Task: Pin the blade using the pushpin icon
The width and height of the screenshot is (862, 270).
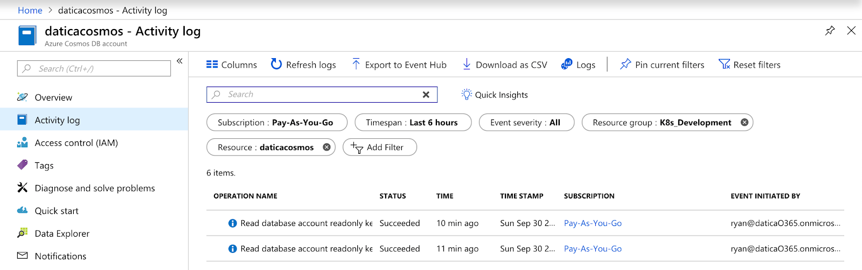Action: 830,31
